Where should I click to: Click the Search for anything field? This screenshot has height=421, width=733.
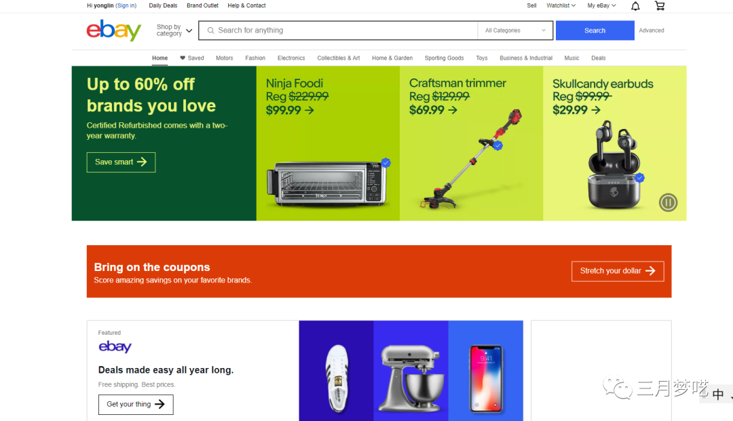click(x=339, y=31)
